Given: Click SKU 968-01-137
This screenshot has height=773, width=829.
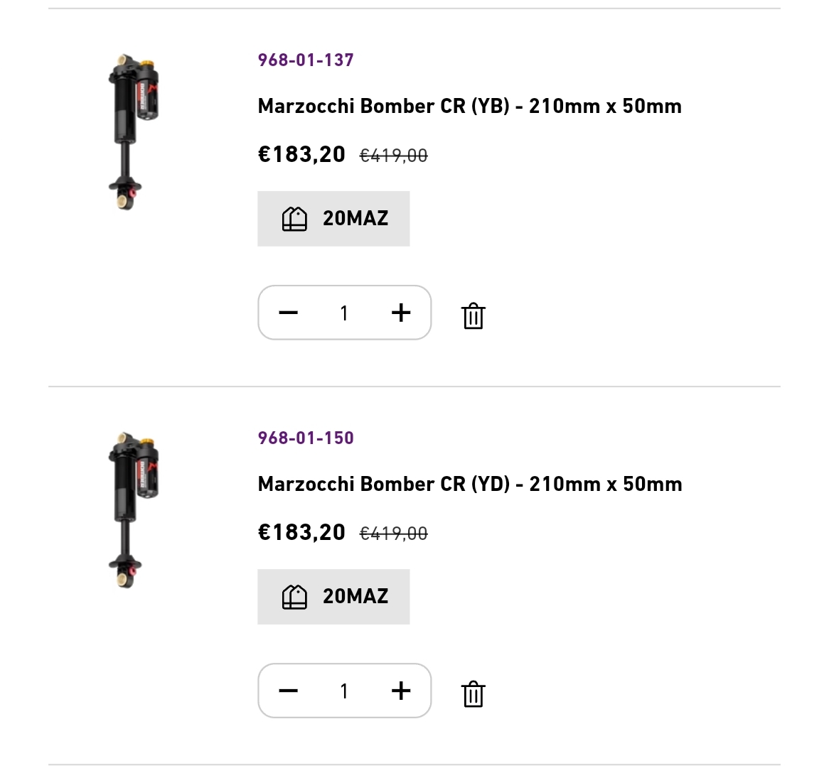Looking at the screenshot, I should tap(306, 60).
